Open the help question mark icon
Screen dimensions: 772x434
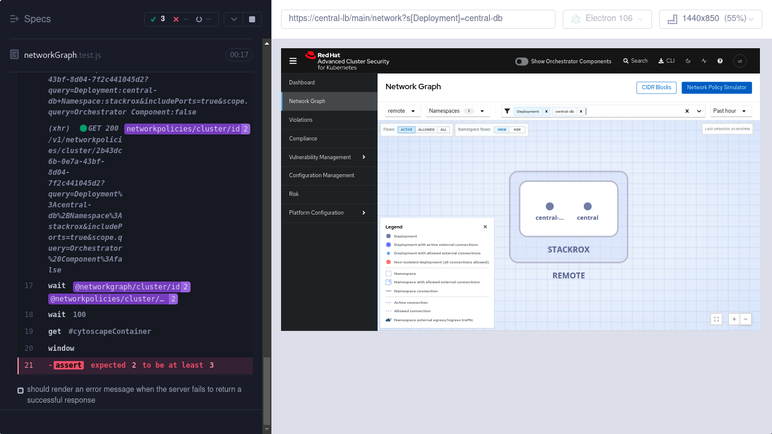[x=720, y=61]
